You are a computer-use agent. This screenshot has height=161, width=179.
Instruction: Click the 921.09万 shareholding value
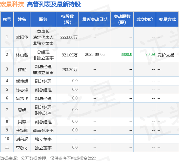[x=70, y=55]
